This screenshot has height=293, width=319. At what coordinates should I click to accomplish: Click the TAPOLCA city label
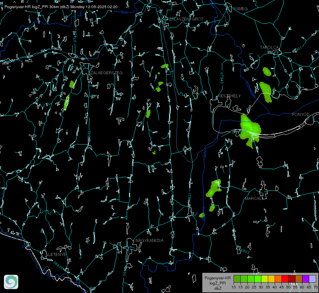tap(269, 48)
